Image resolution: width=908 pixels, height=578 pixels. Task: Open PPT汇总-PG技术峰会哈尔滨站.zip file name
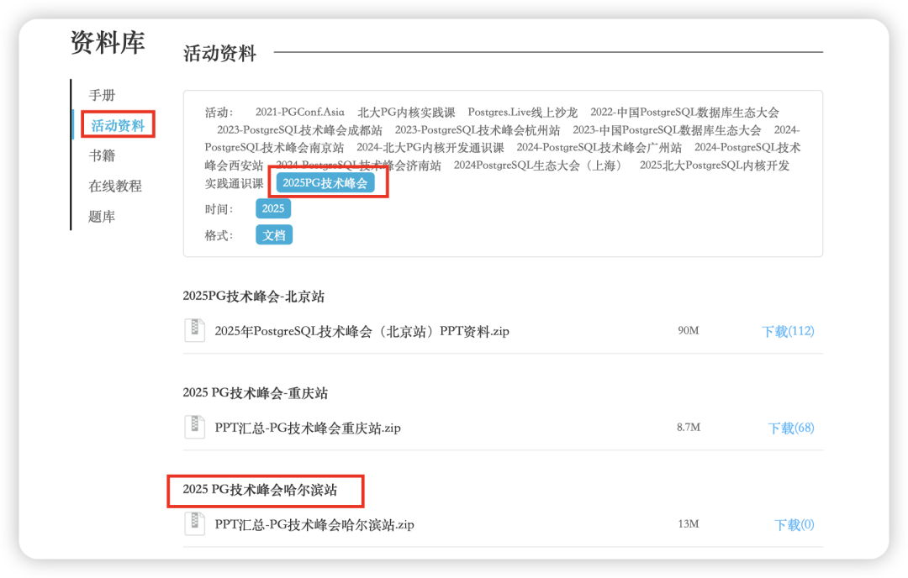pos(314,524)
